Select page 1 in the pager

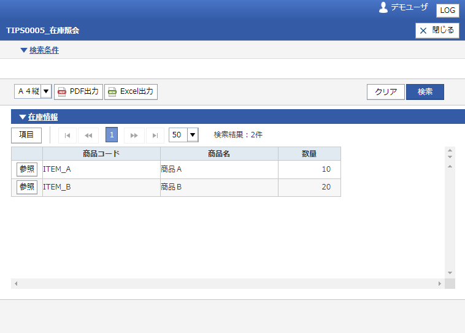click(112, 135)
